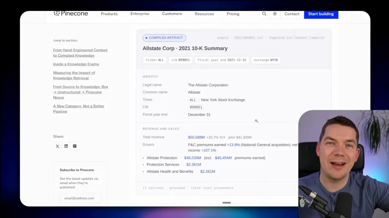The width and height of the screenshot is (389, 218).
Task: Click the Allstate Health and Benefits $2,261M value
Action: [x=208, y=171]
